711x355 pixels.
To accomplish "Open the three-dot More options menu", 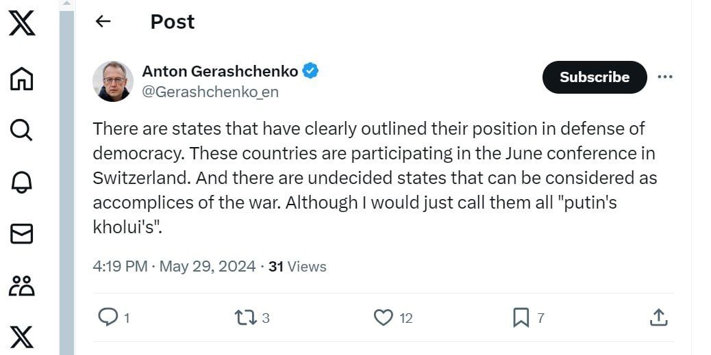I will click(x=664, y=77).
